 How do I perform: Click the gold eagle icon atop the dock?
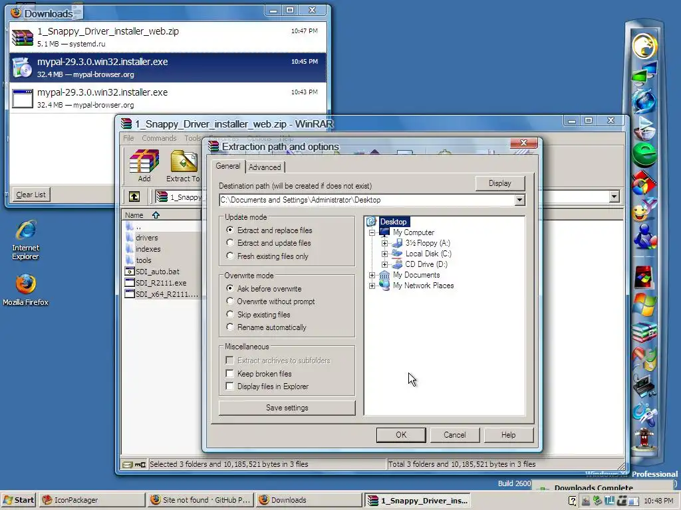[644, 46]
